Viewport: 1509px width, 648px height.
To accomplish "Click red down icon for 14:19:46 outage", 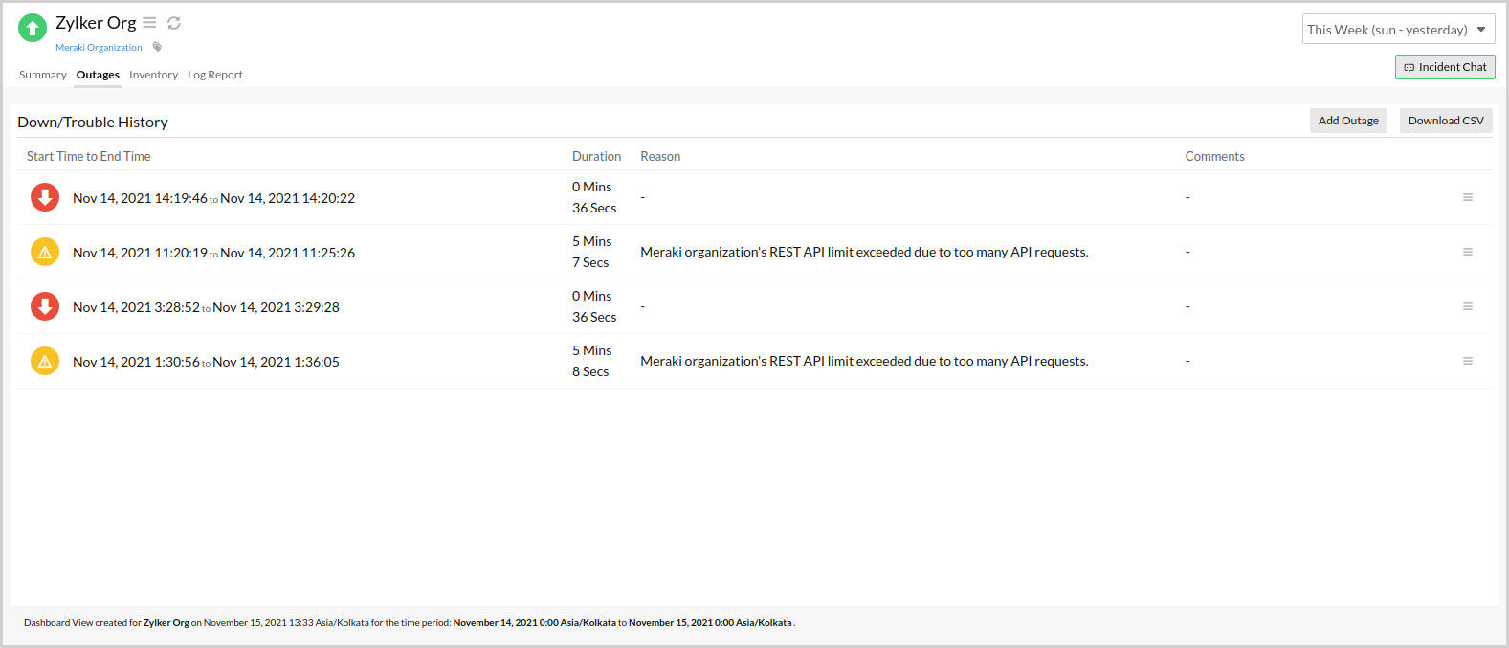I will (45, 197).
